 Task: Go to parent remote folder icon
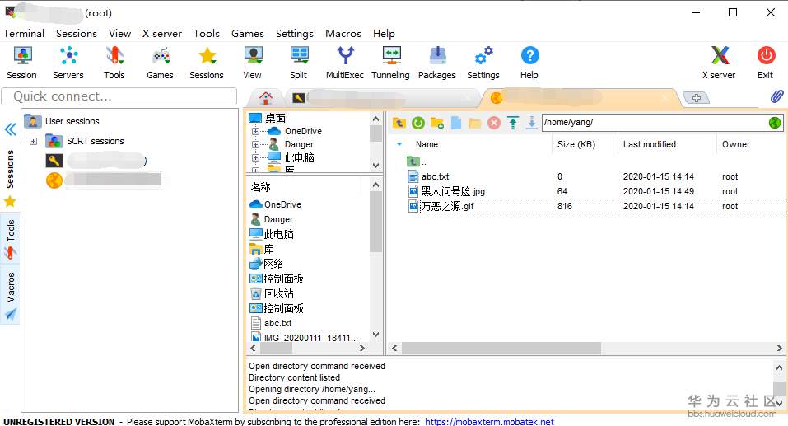(399, 123)
